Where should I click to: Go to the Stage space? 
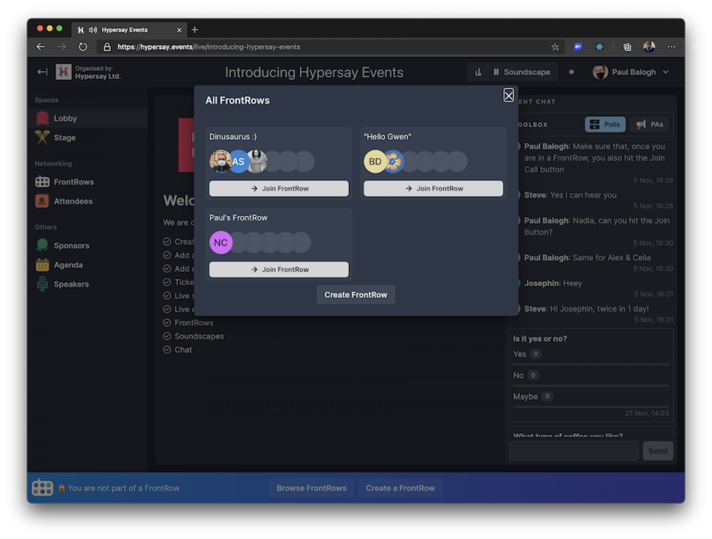click(x=65, y=138)
